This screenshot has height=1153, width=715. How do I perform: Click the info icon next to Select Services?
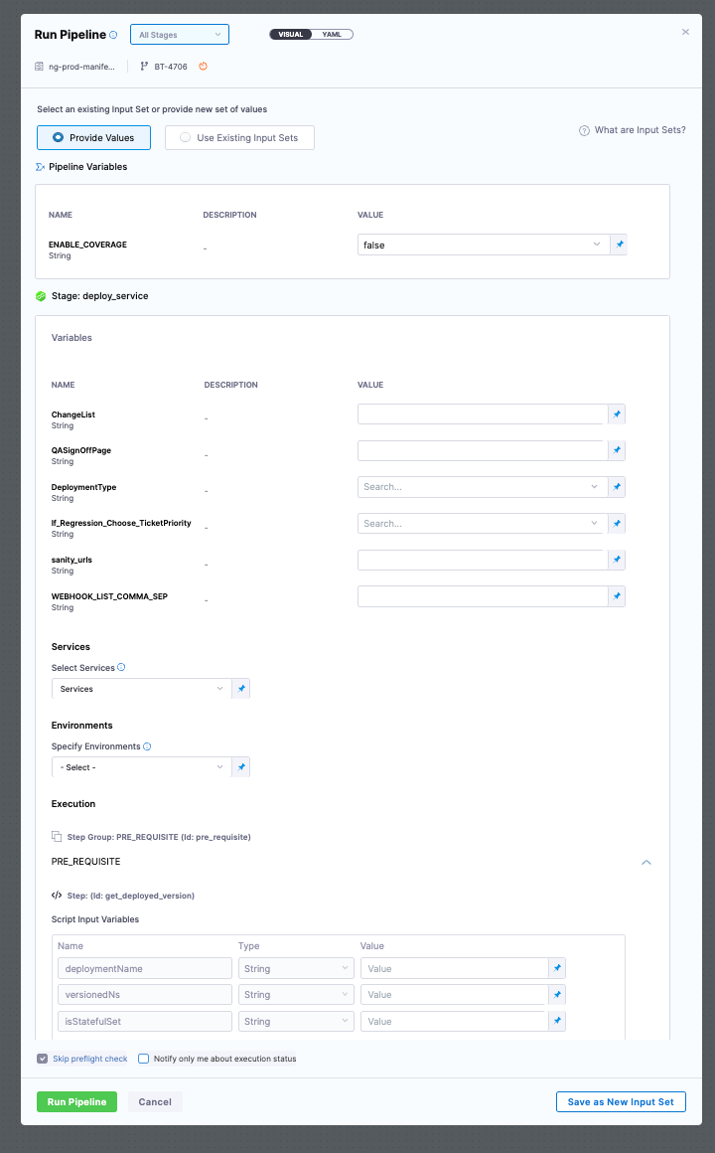pos(121,668)
